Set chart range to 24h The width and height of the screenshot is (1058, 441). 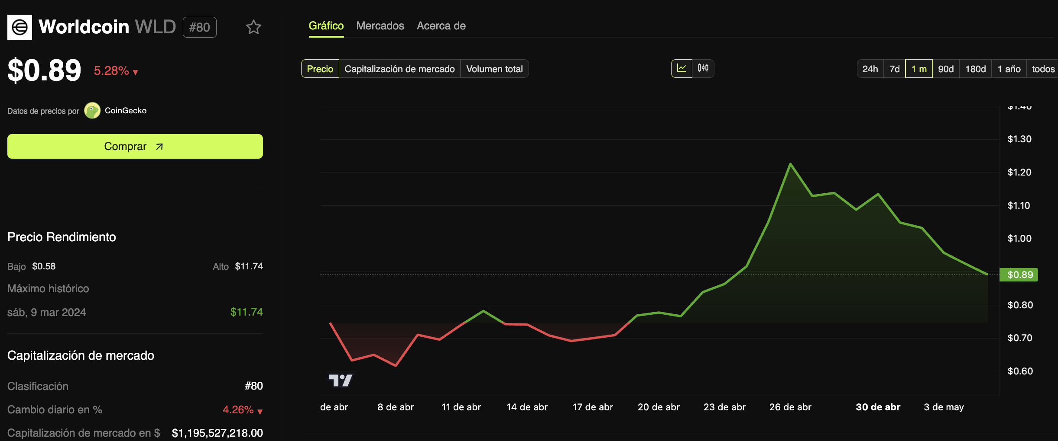(870, 69)
